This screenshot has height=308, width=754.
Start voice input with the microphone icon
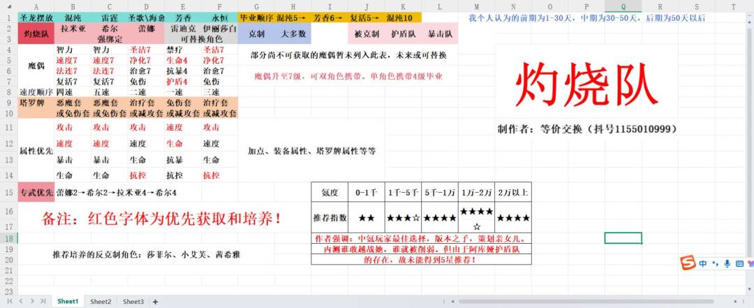click(x=727, y=264)
